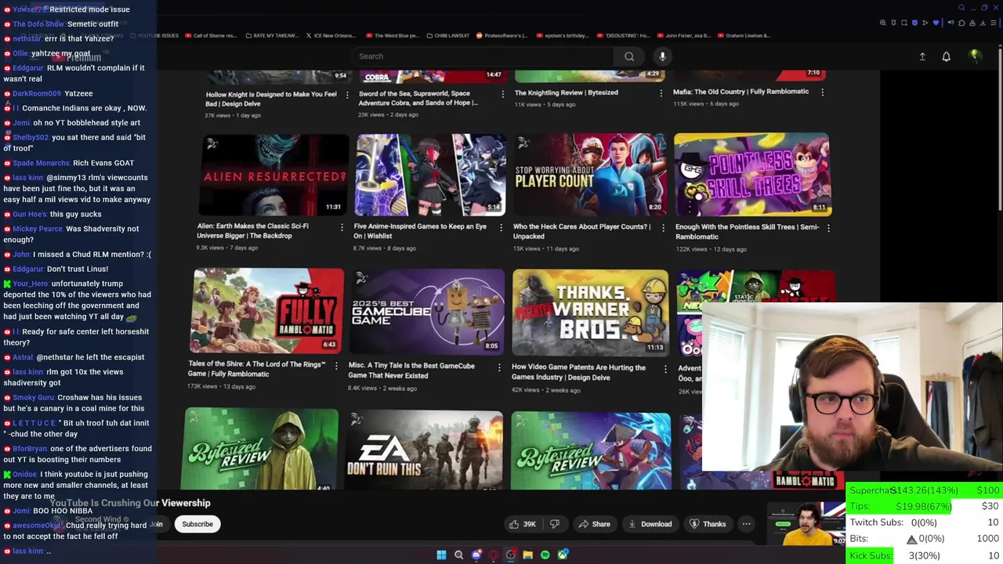This screenshot has width=1003, height=564.
Task: Open the YouTube account avatar menu
Action: [975, 56]
